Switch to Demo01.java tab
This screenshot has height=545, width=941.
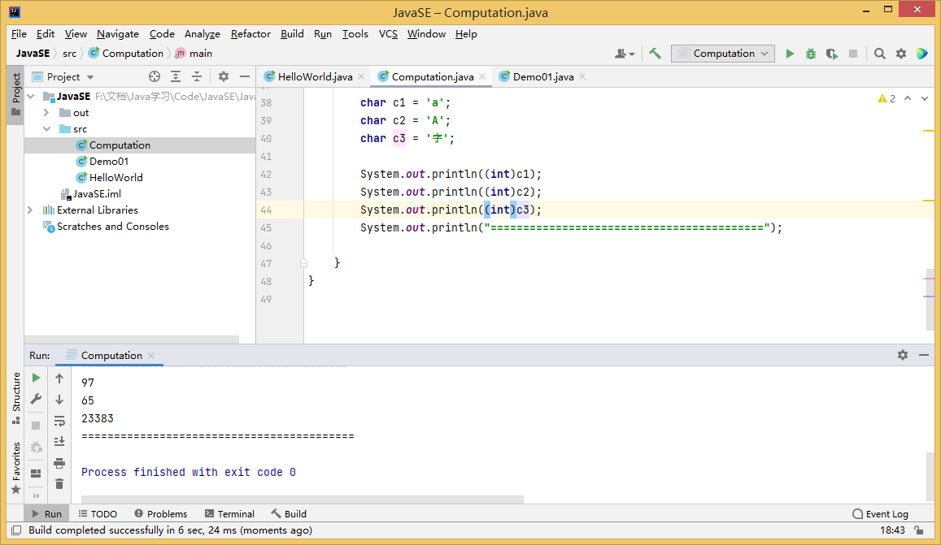[543, 76]
